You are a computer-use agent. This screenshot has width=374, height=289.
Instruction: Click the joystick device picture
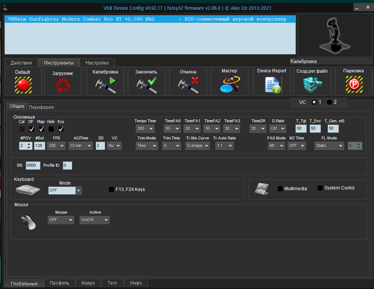pyautogui.click(x=335, y=35)
